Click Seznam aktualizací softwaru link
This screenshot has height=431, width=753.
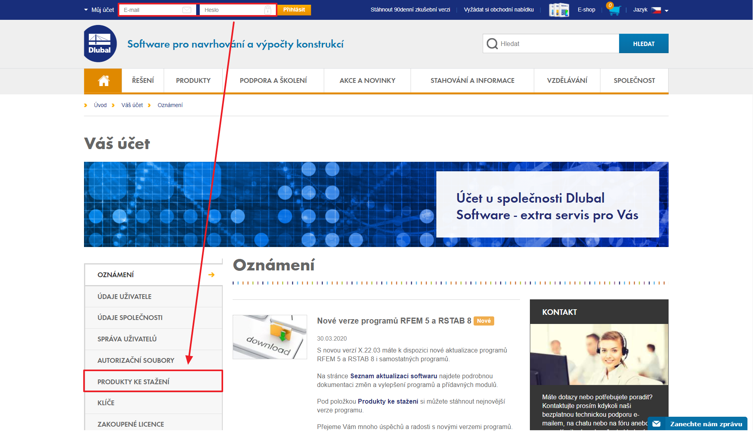[394, 376]
